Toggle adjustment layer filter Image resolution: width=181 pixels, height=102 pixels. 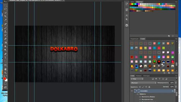(156, 79)
